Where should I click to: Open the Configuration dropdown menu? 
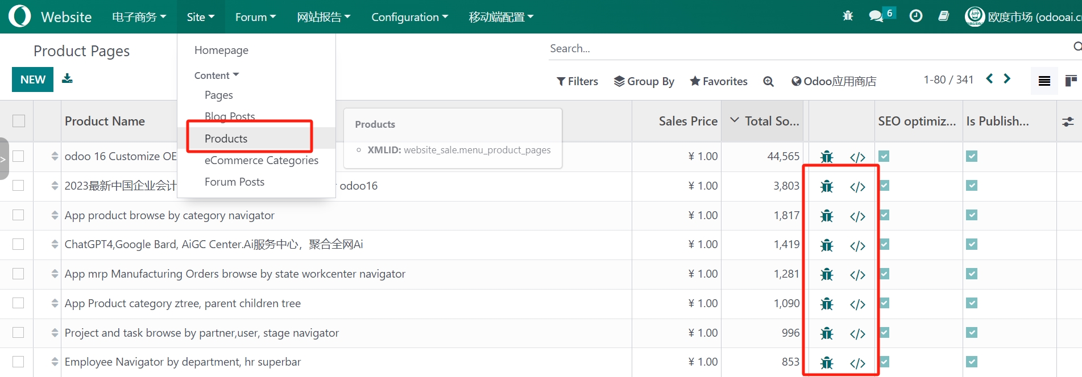click(410, 17)
